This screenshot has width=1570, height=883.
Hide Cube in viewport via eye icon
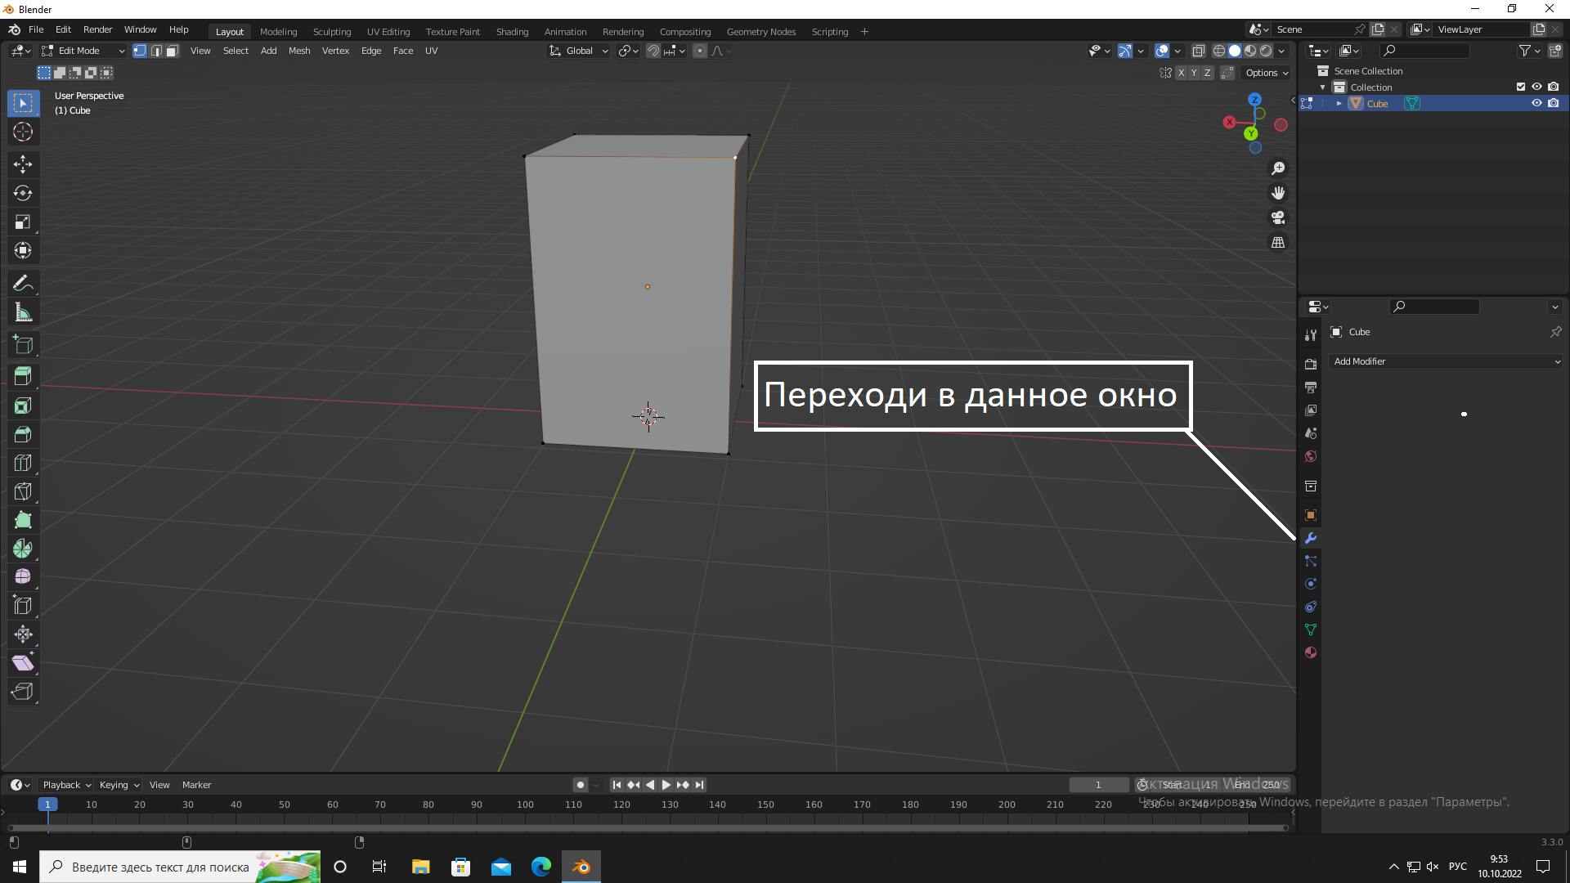(1536, 103)
